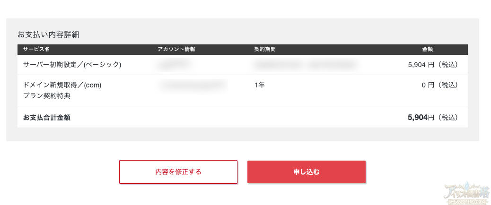
Task: Click the blurred domain name cell
Action: coord(193,85)
